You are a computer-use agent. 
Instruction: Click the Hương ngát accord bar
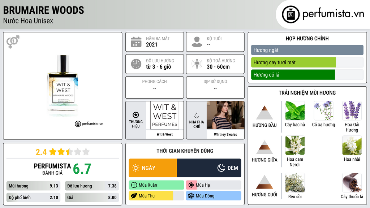coord(307,50)
